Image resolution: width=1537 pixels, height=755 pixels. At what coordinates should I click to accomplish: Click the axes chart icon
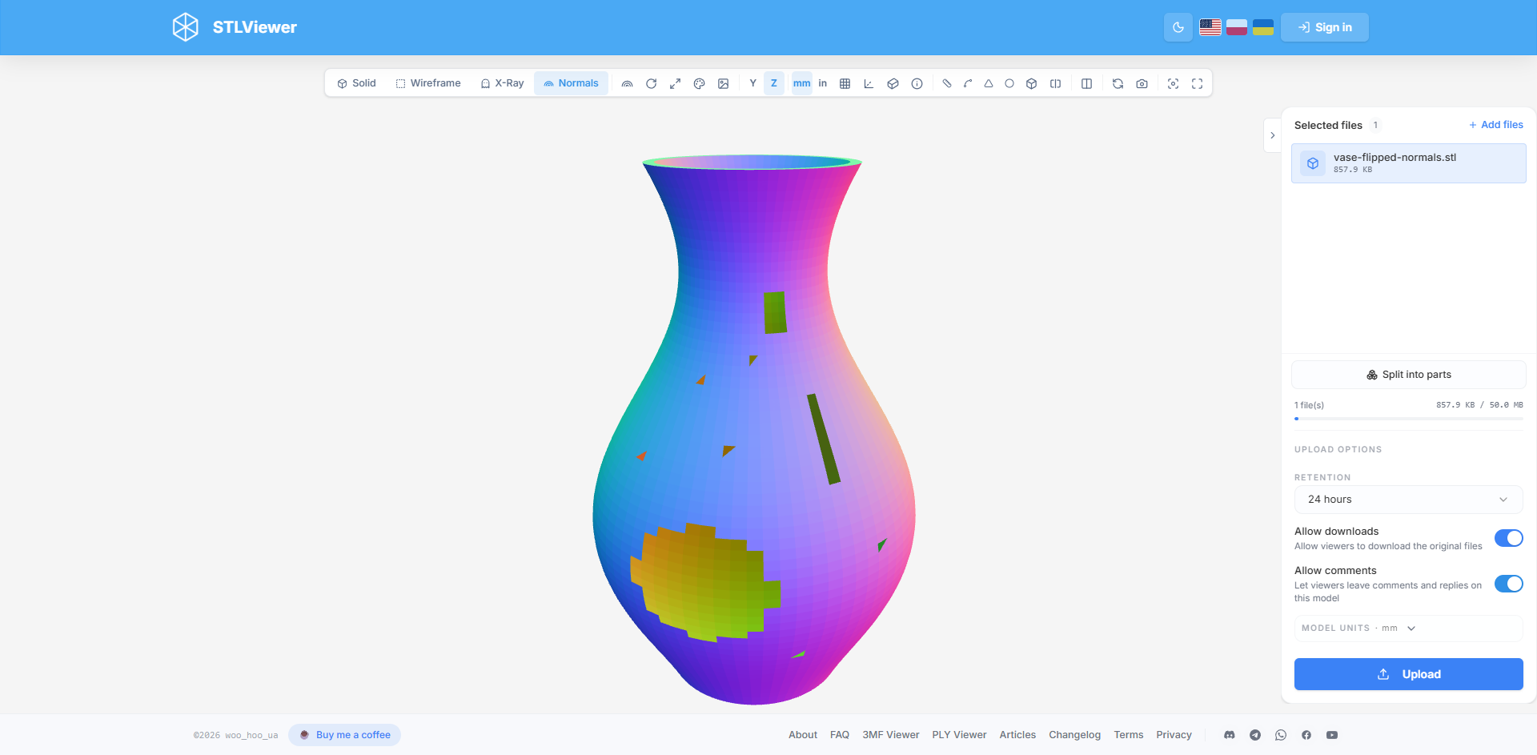tap(869, 83)
